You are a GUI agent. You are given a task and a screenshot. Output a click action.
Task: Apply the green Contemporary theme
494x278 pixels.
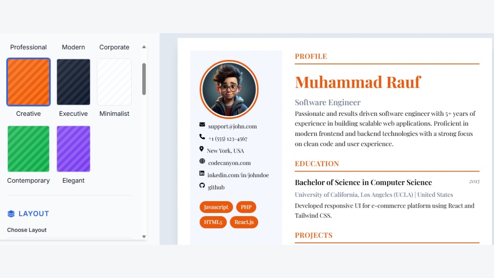click(x=29, y=149)
